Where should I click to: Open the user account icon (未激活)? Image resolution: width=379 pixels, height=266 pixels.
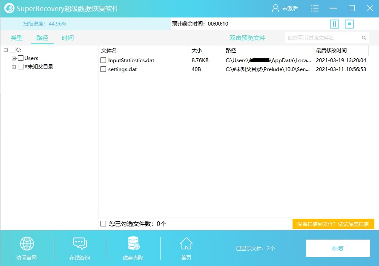(x=275, y=8)
